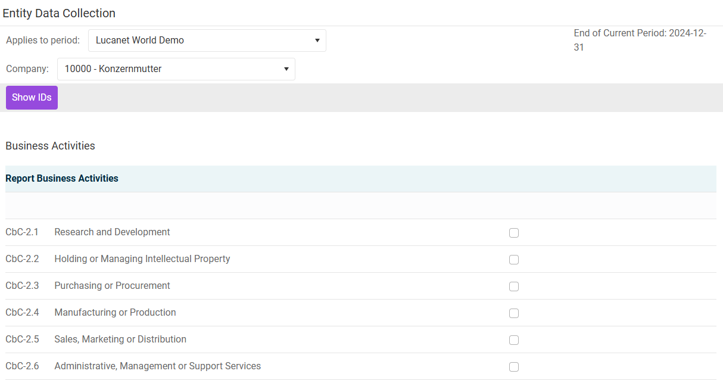Select the Sales, Marketing or Distribution checkbox
723x380 pixels.
coord(514,340)
